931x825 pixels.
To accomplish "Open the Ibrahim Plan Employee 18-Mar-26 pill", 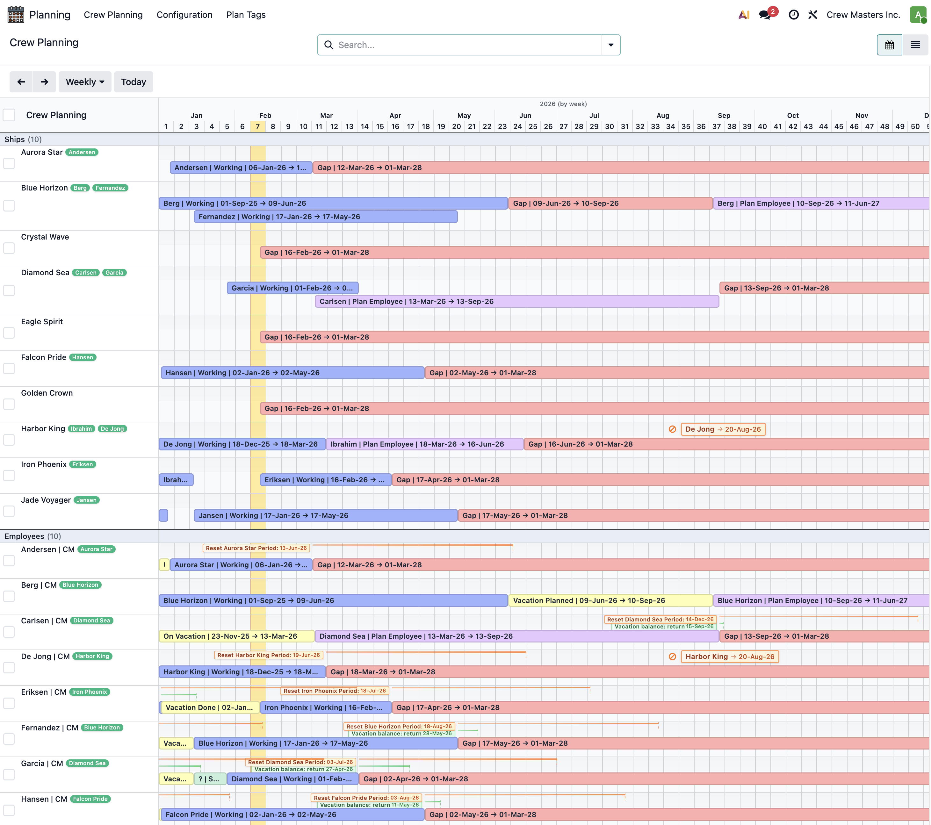I will pyautogui.click(x=424, y=444).
